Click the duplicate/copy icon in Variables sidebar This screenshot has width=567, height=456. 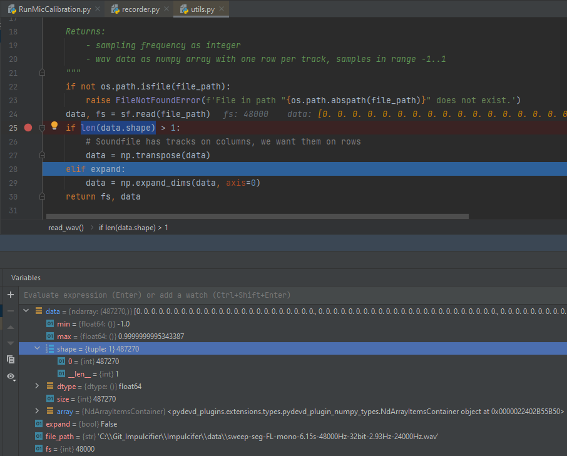10,359
